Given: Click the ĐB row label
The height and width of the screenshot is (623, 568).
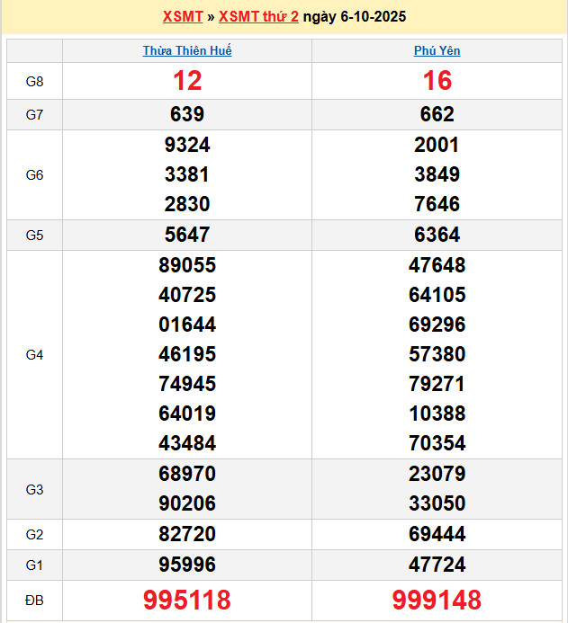Looking at the screenshot, I should point(34,600).
